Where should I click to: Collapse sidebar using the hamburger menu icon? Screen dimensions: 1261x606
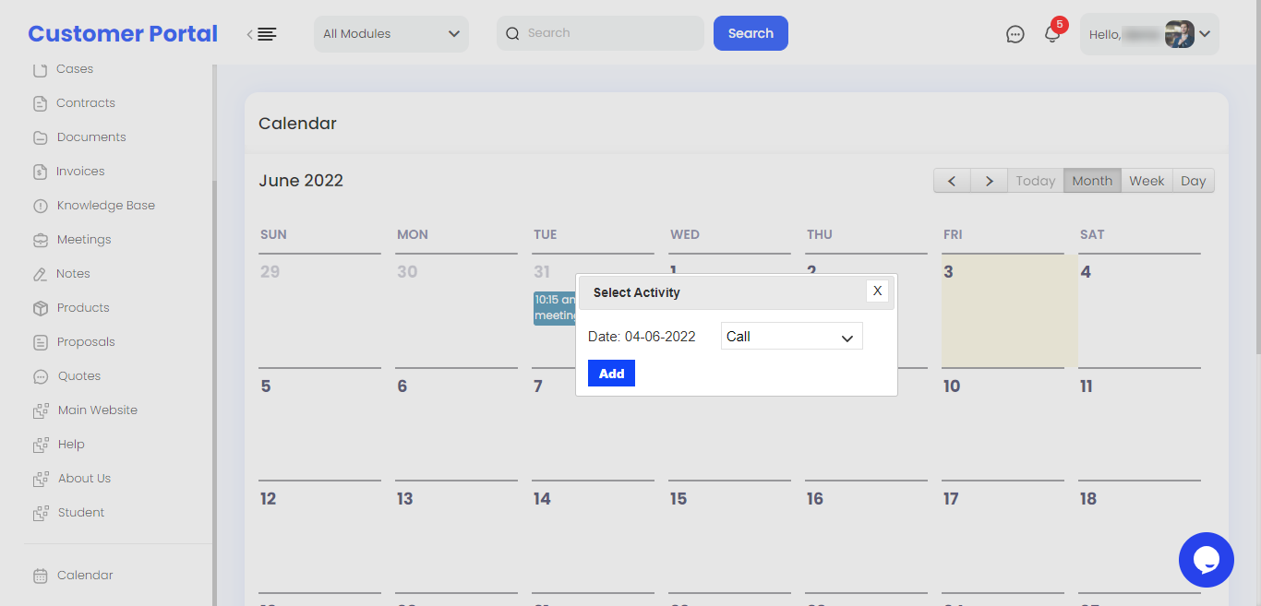263,34
